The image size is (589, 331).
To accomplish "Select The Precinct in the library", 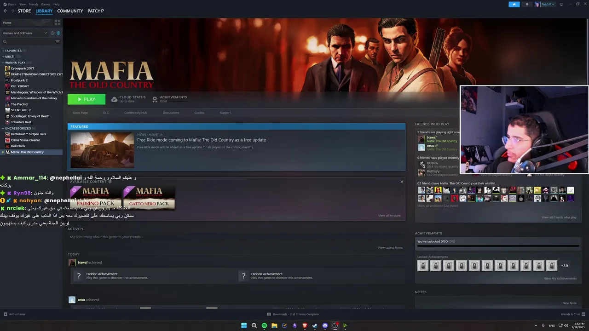I will pyautogui.click(x=19, y=104).
